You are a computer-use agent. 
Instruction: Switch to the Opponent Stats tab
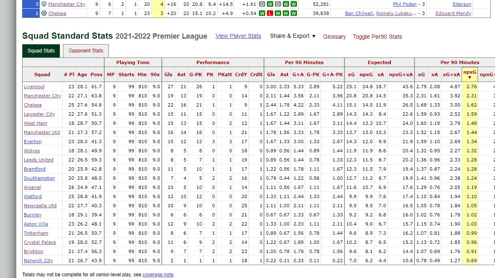pos(86,51)
